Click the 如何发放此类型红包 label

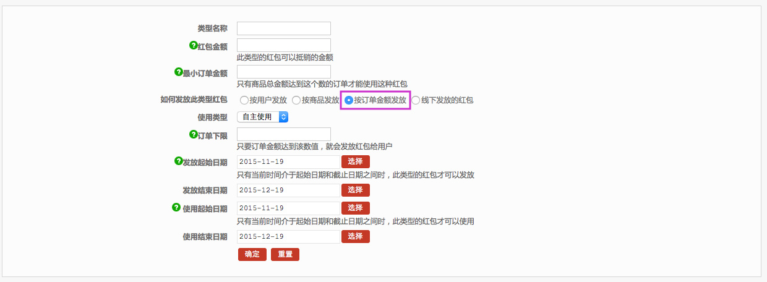coord(194,100)
